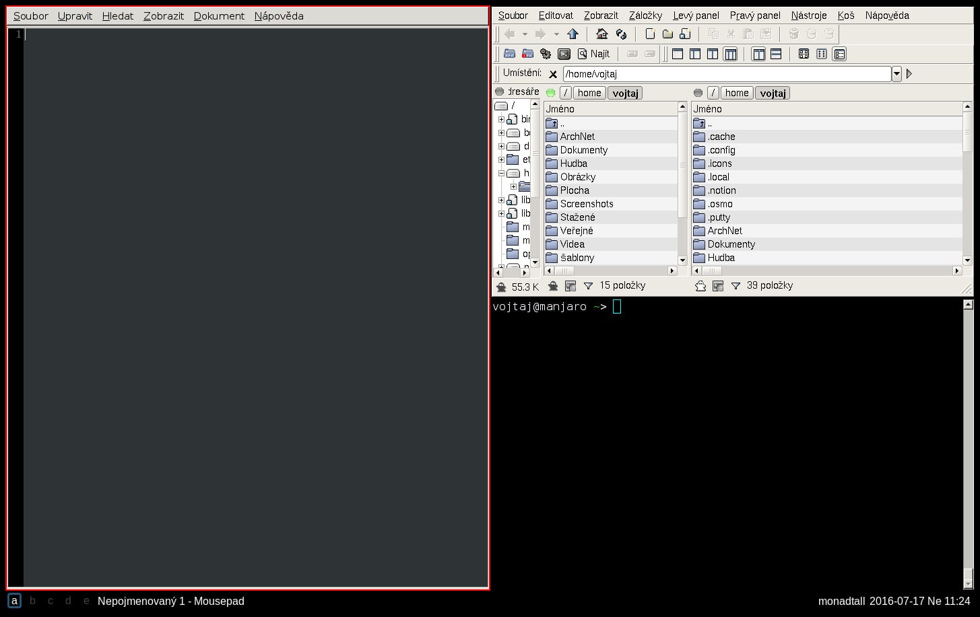The image size is (980, 617).
Task: Sort left panel by Jméno header
Action: [610, 109]
